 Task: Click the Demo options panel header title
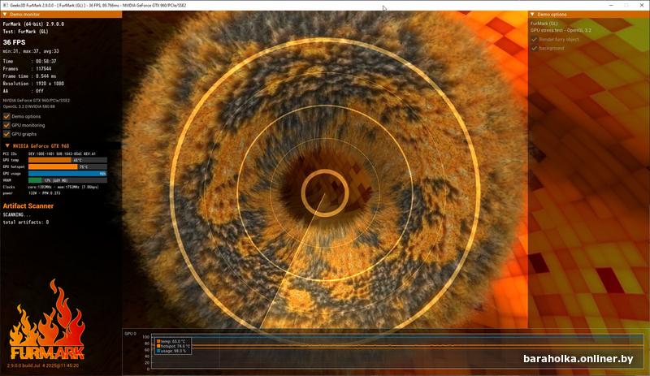(552, 14)
